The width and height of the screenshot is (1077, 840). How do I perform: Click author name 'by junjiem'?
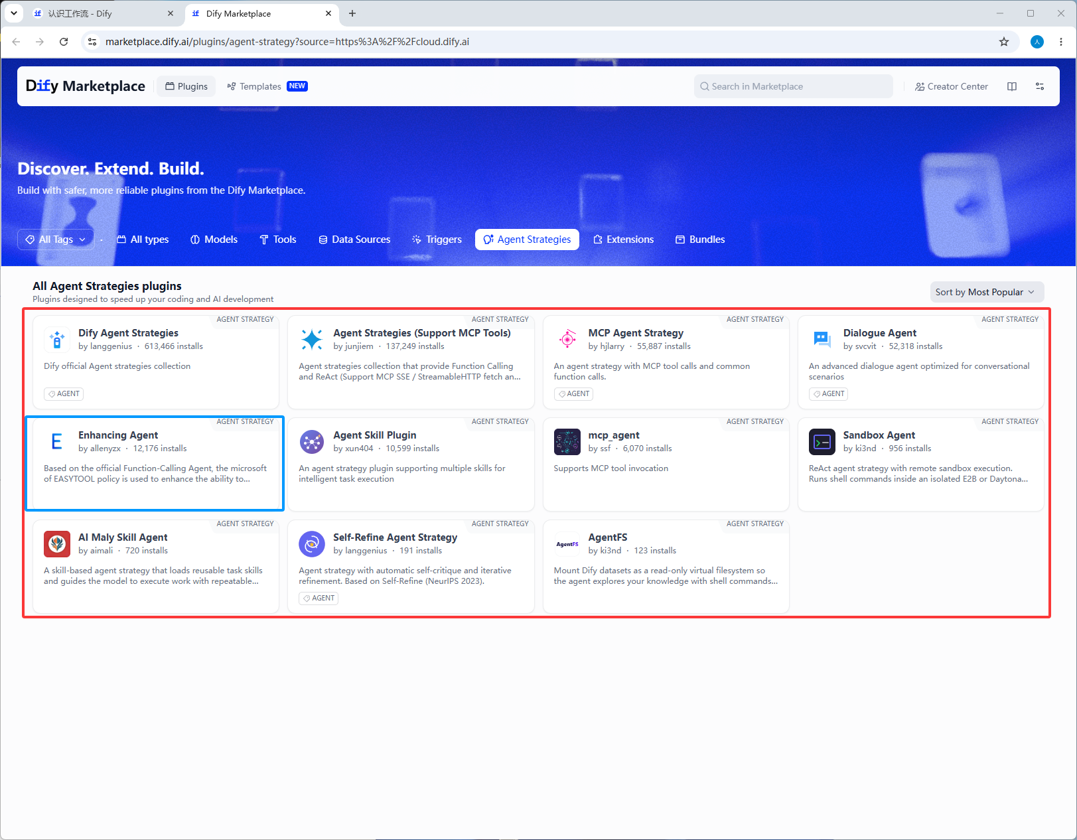pos(353,346)
